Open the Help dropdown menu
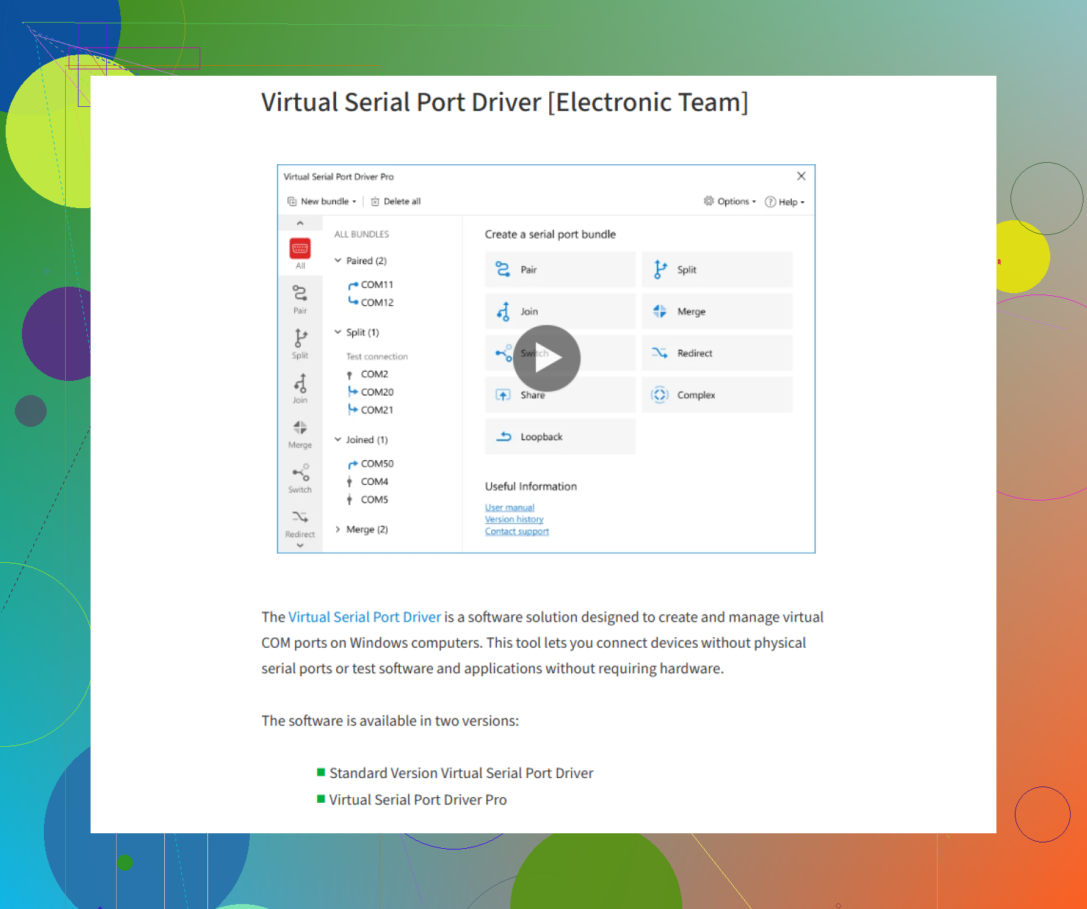 click(x=785, y=202)
